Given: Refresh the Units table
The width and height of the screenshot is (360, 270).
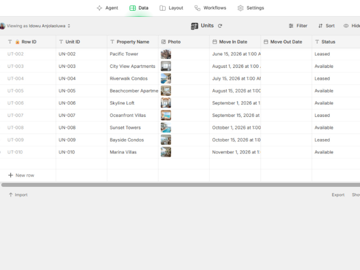Looking at the screenshot, I should pyautogui.click(x=220, y=26).
